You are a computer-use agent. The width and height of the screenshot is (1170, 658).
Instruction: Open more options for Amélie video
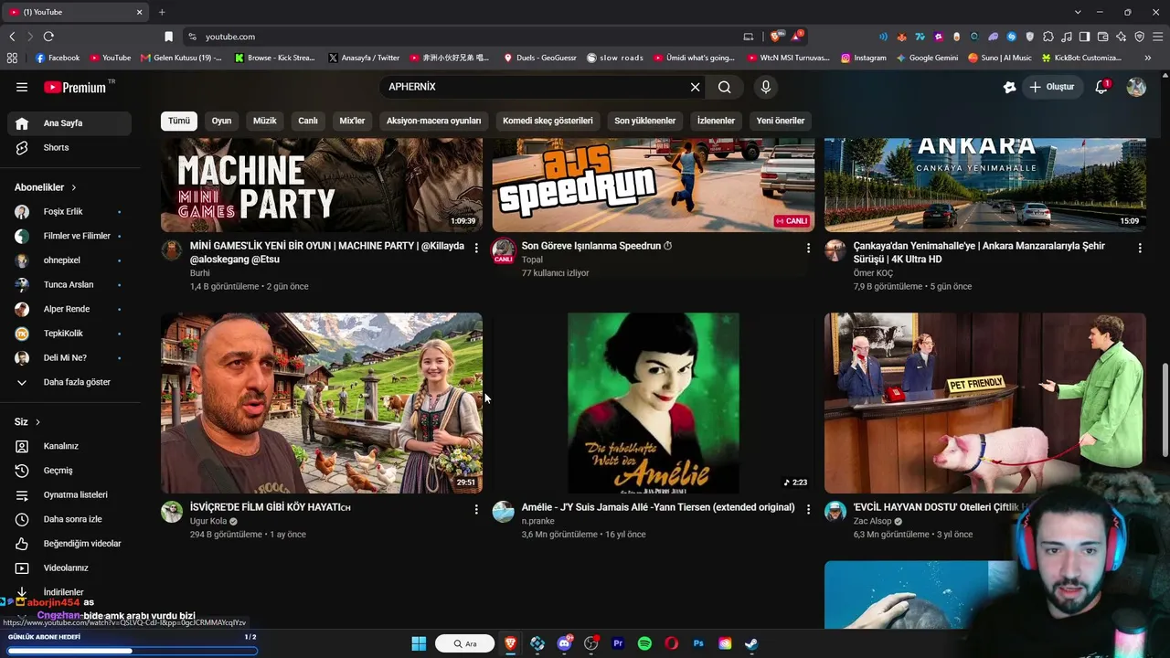point(808,509)
